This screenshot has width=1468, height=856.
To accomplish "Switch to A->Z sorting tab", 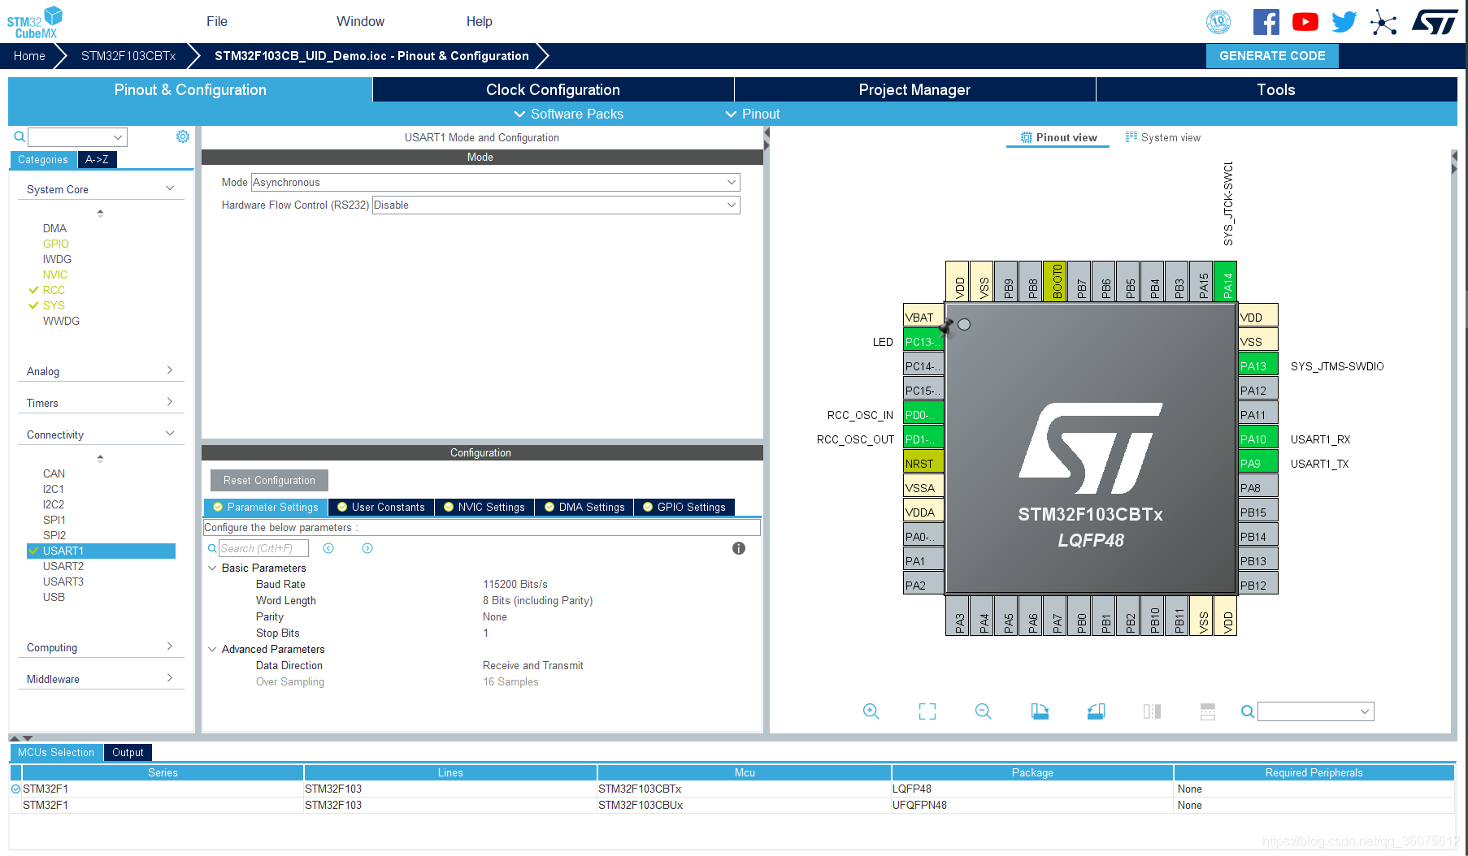I will pyautogui.click(x=97, y=159).
